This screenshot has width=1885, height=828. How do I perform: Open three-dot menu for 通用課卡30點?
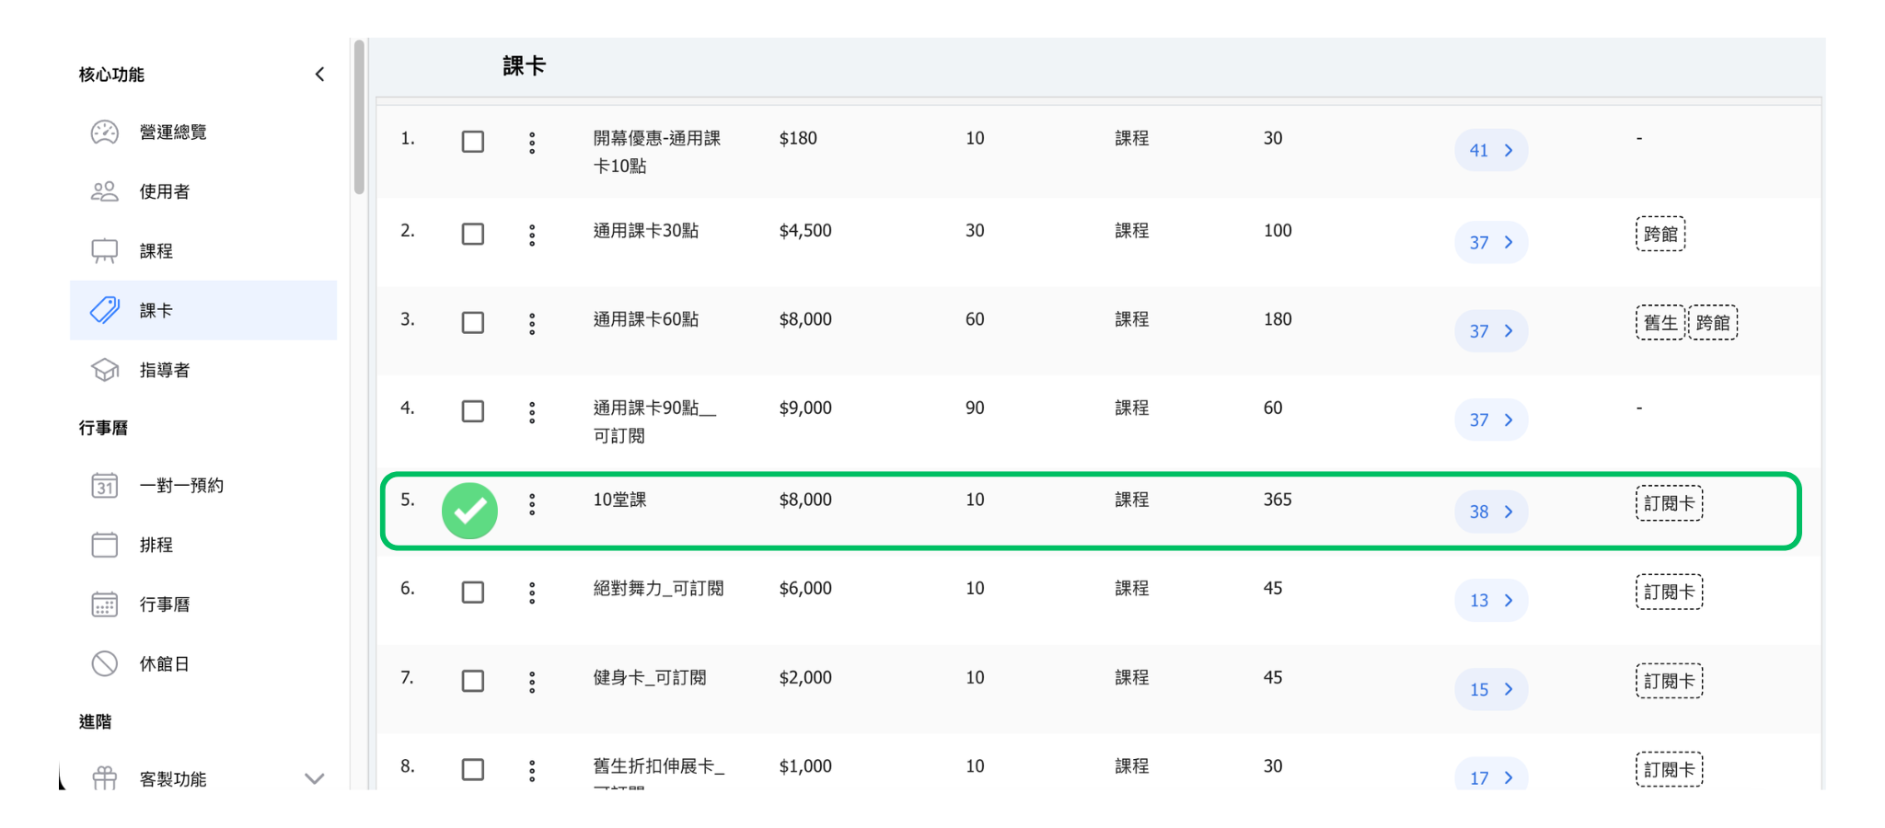click(x=532, y=235)
